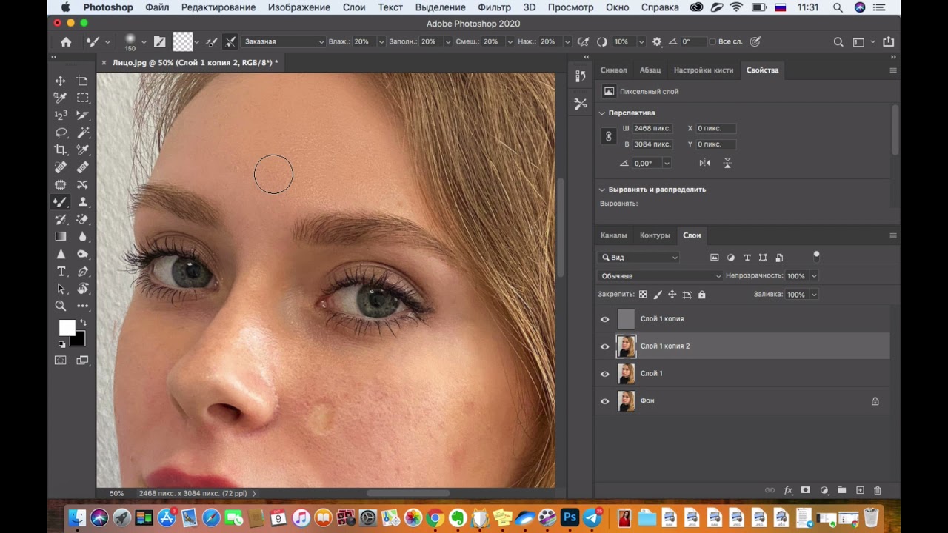Screen dimensions: 948x533
Task: Hide the Фон layer
Action: [x=605, y=401]
